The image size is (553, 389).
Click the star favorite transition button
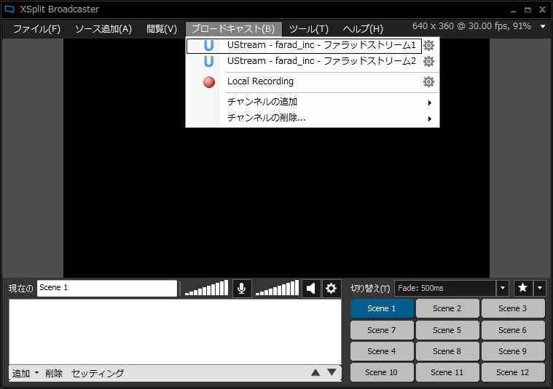(522, 288)
